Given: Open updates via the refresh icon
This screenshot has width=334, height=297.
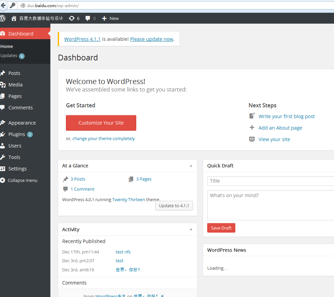Looking at the screenshot, I should [72, 19].
